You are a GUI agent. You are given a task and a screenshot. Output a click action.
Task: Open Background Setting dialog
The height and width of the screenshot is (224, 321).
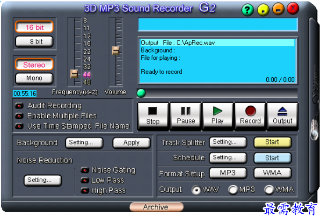click(84, 143)
